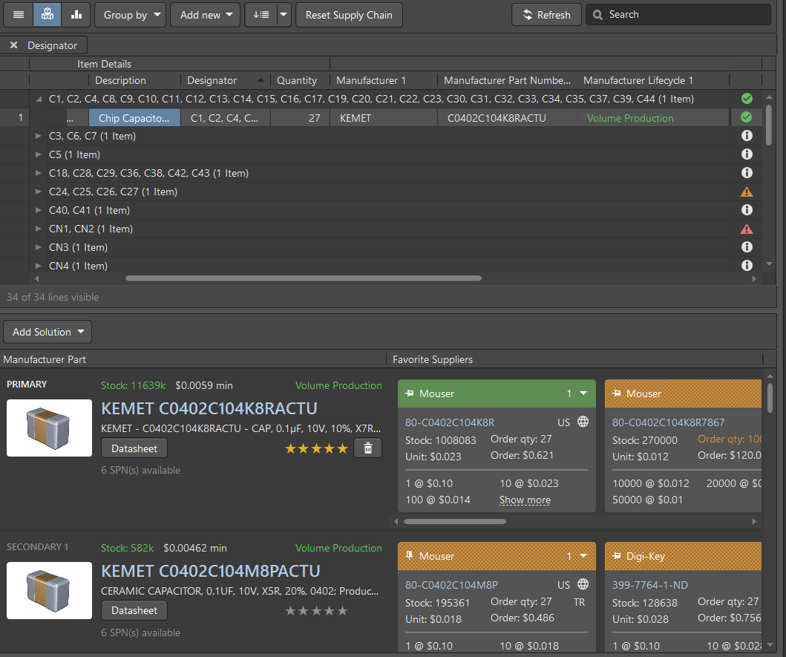The width and height of the screenshot is (786, 657).
Task: Give the primary part a five-star rating
Action: [341, 448]
